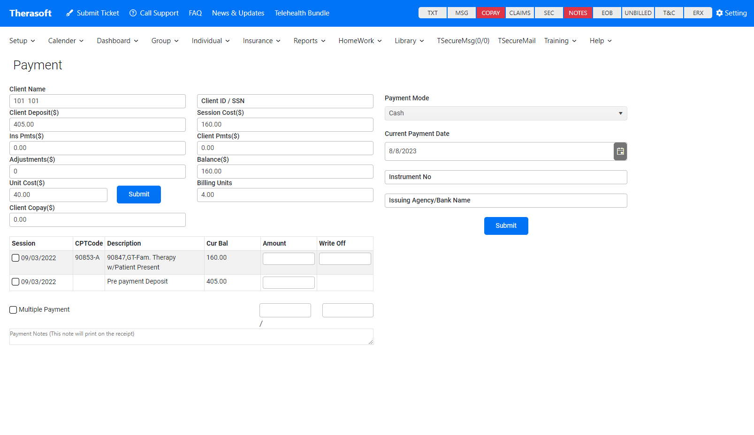The height and width of the screenshot is (435, 754).
Task: Click the Instrument No field
Action: pos(506,177)
